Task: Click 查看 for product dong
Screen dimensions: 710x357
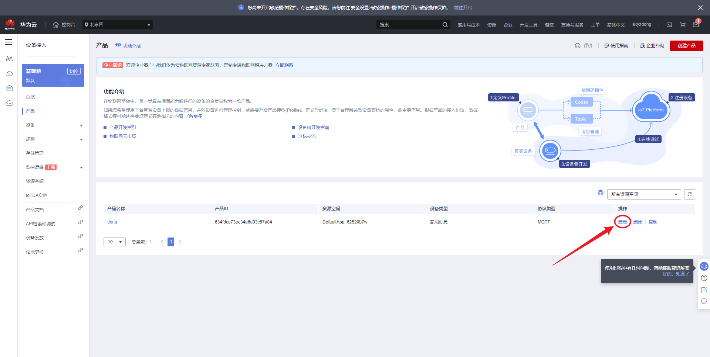Action: tap(623, 222)
